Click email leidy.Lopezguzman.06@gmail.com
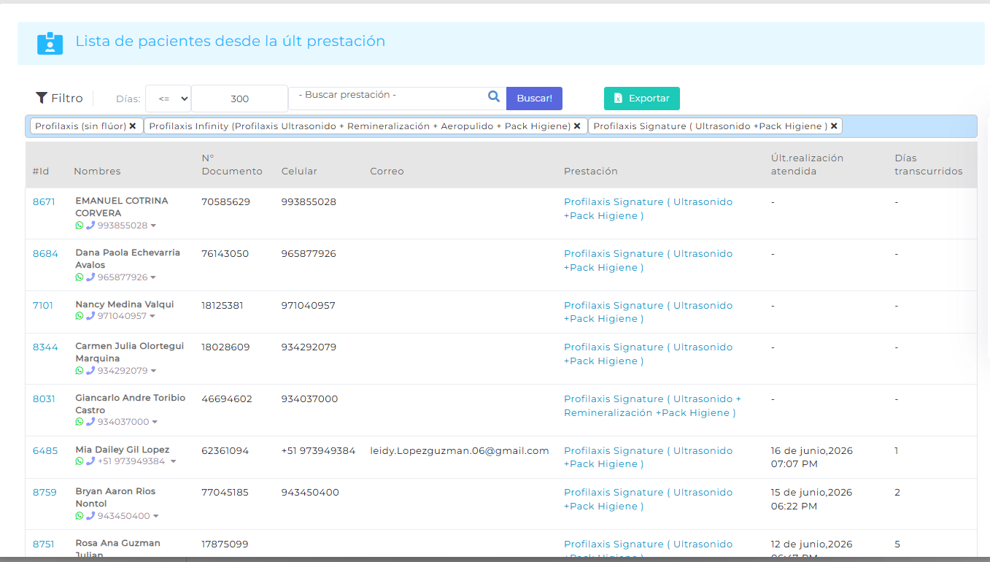The width and height of the screenshot is (990, 562). tap(460, 451)
